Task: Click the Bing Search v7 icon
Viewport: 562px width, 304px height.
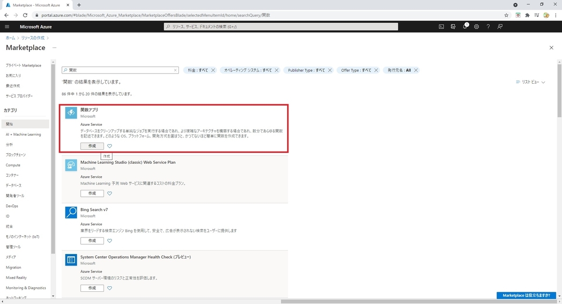Action: [71, 212]
